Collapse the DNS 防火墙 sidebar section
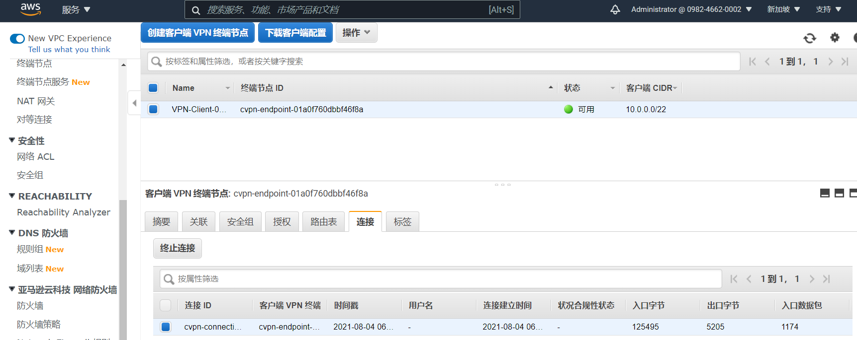 click(x=12, y=233)
